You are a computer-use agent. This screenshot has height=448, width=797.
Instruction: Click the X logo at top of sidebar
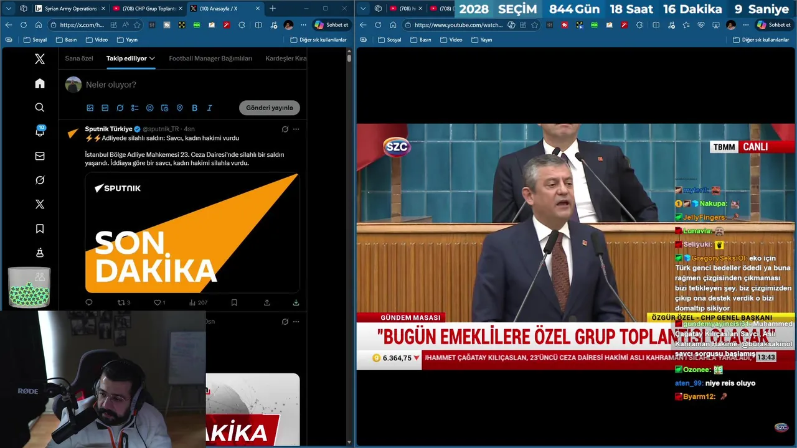point(40,59)
